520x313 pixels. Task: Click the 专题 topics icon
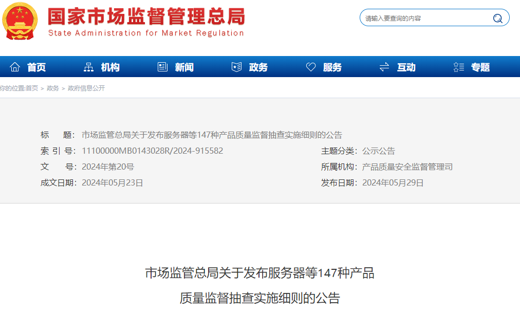(458, 66)
